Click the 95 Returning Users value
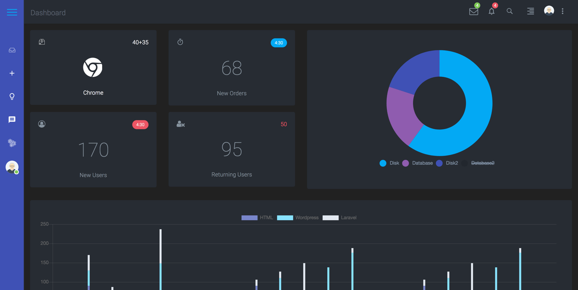Image resolution: width=578 pixels, height=290 pixels. click(x=232, y=149)
